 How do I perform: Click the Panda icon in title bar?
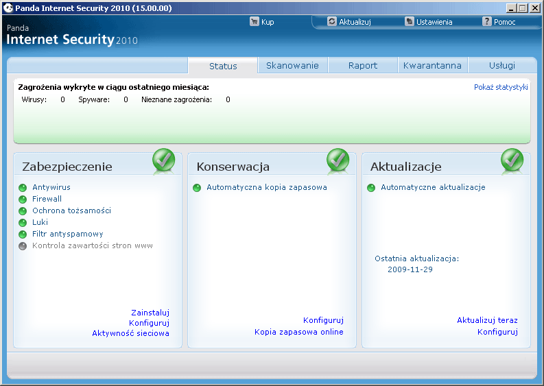[x=8, y=8]
